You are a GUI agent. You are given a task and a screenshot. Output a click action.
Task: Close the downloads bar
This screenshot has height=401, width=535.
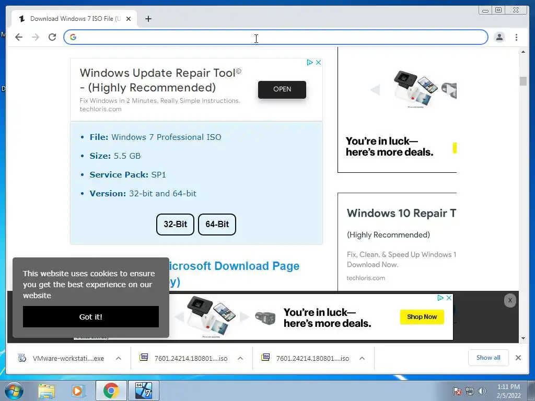tap(518, 358)
